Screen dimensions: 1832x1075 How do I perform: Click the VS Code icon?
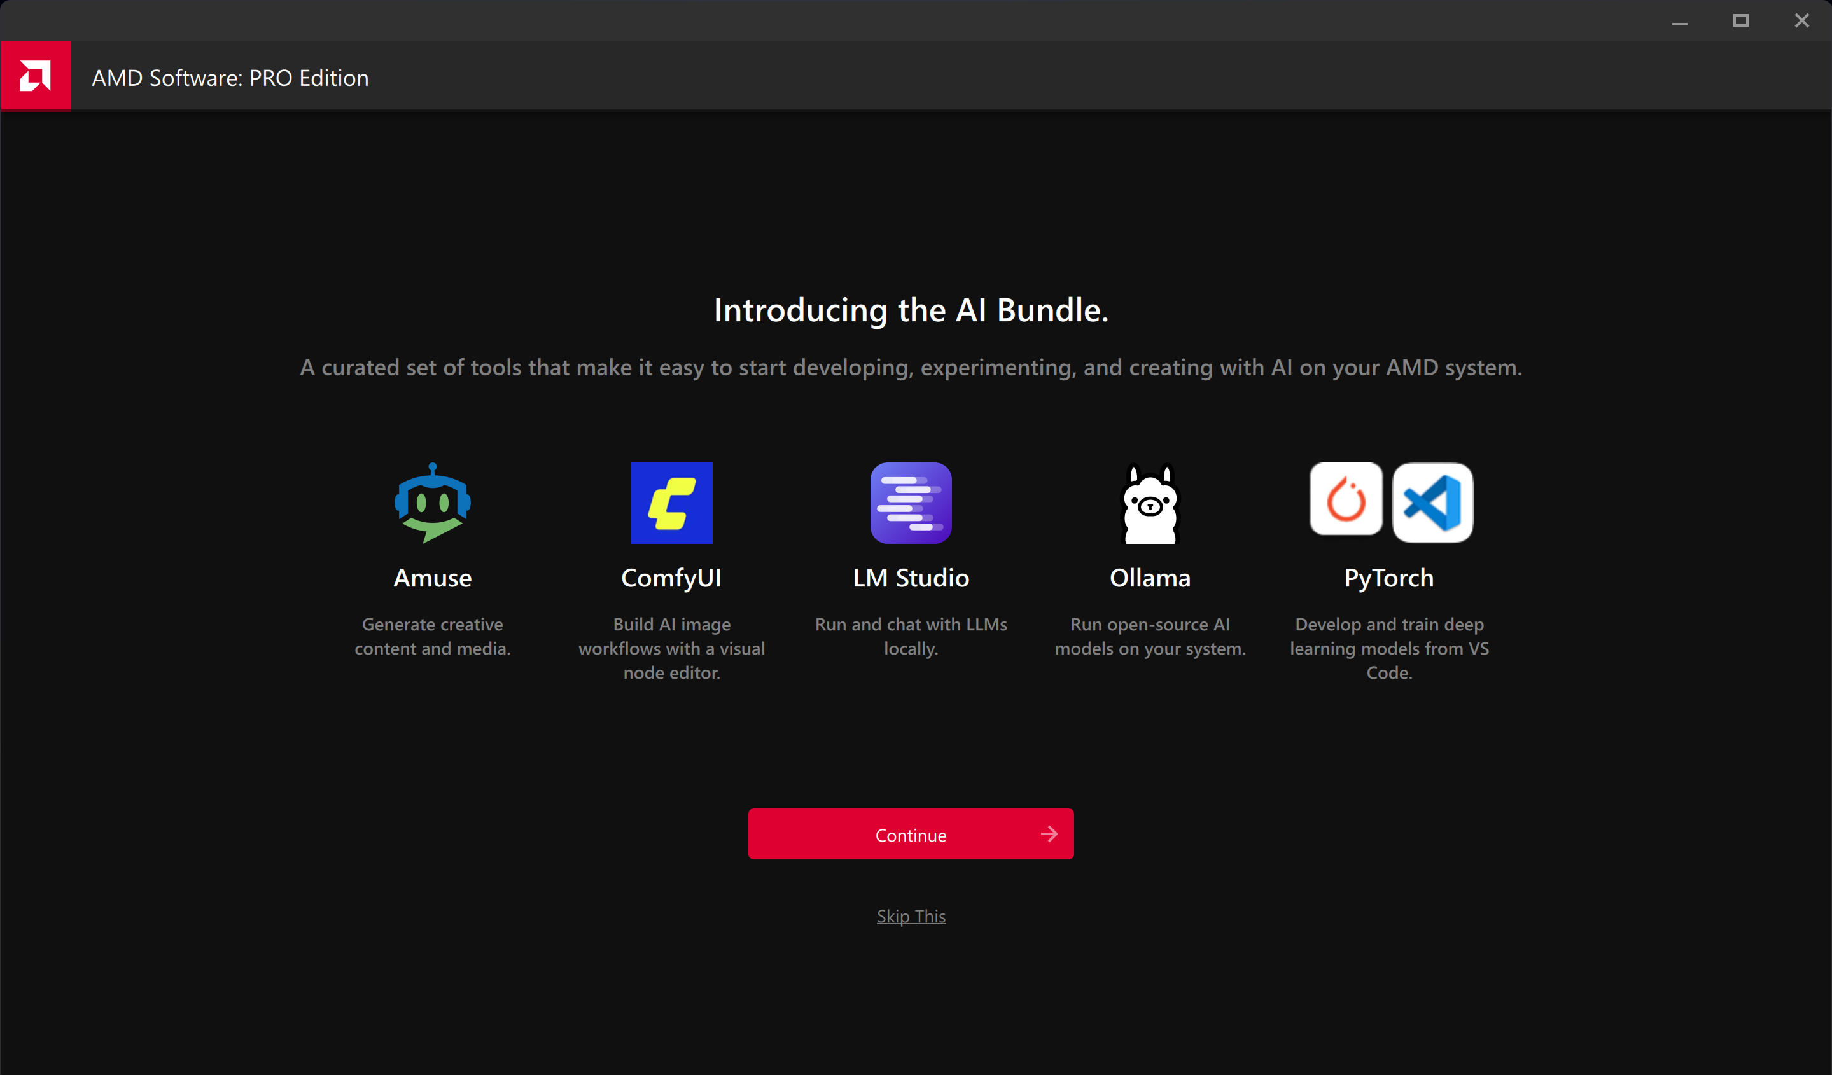pos(1432,503)
